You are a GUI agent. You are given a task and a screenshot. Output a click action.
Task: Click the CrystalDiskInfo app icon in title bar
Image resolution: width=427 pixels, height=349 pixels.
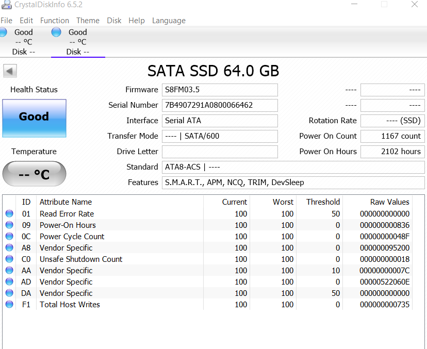tap(7, 4)
